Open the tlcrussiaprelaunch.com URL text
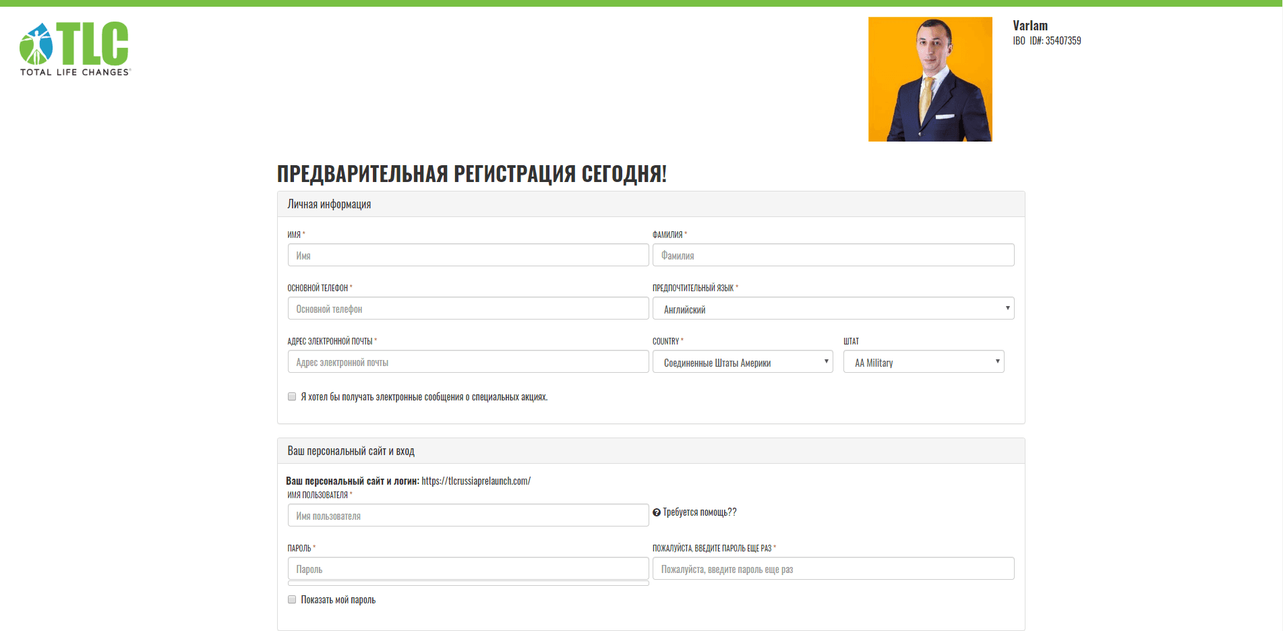Screen dimensions: 1283x631 (x=476, y=481)
